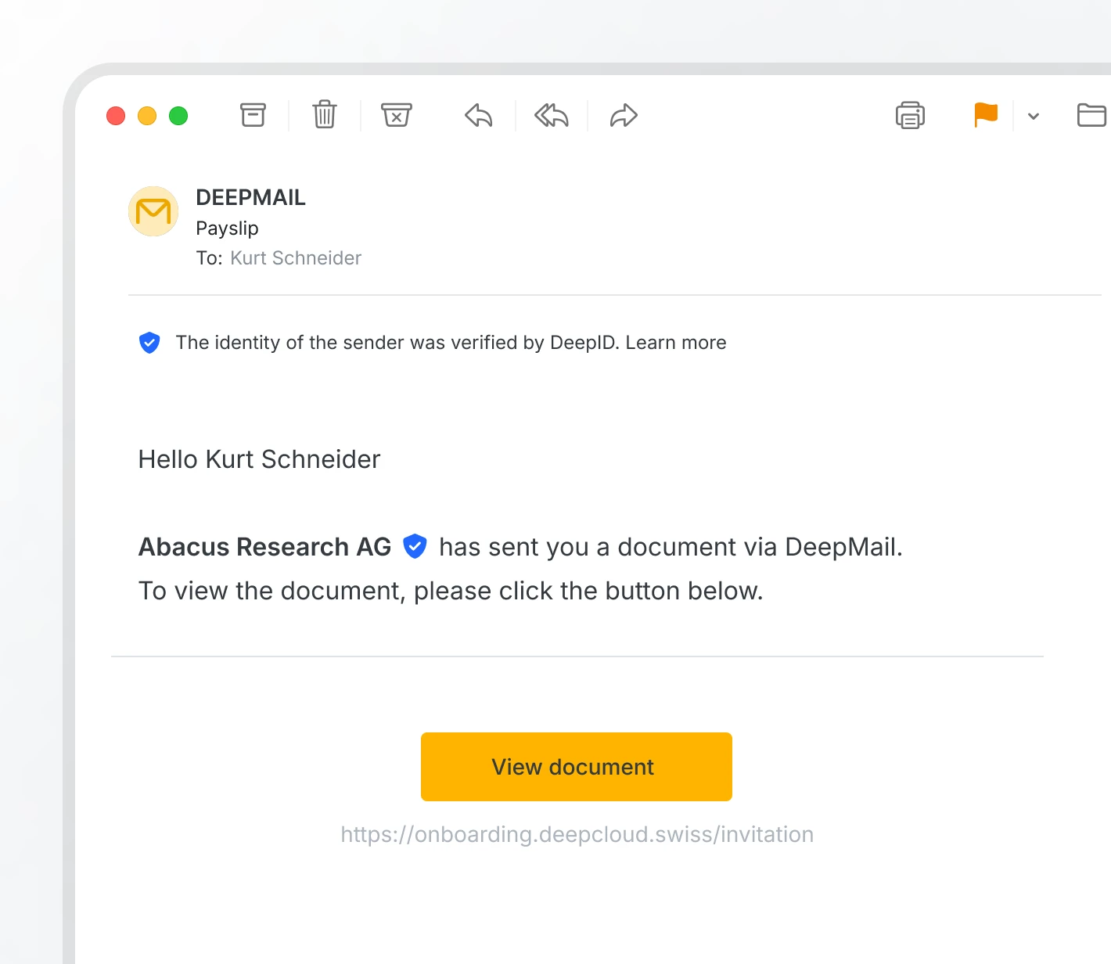The width and height of the screenshot is (1111, 964).
Task: Click the Learn more link
Action: click(676, 343)
